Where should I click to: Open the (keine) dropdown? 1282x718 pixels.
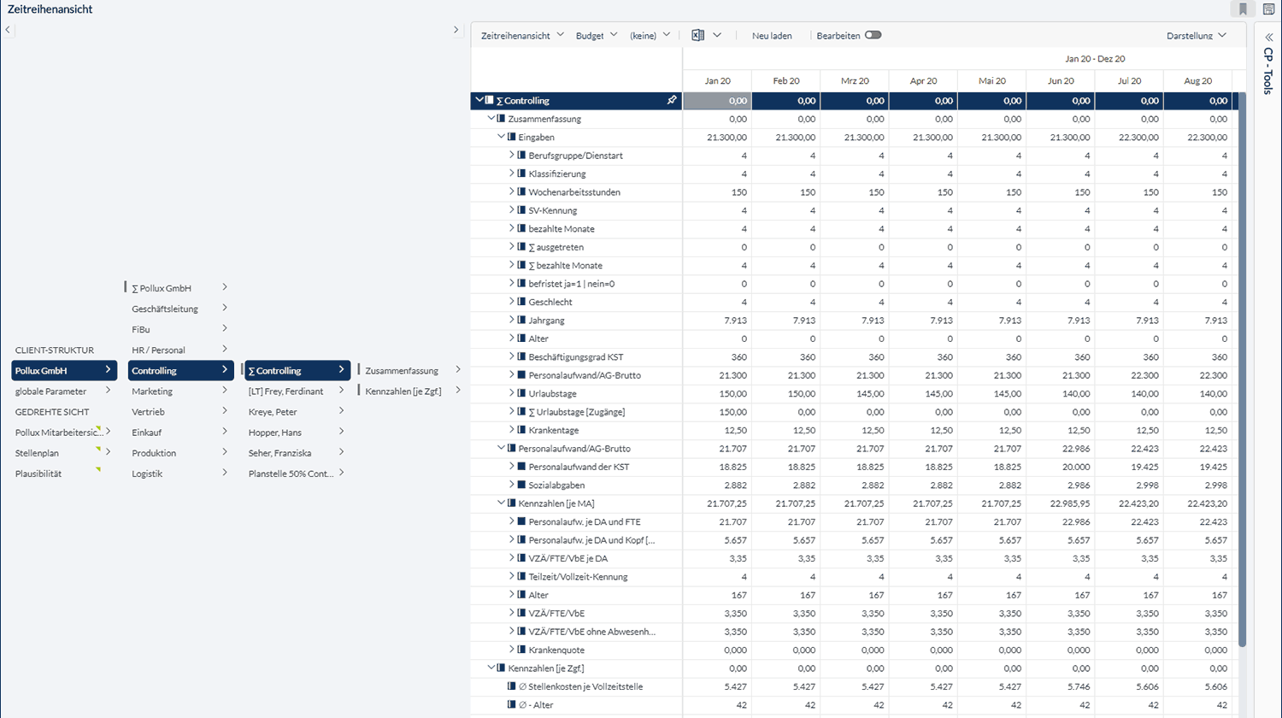click(650, 35)
